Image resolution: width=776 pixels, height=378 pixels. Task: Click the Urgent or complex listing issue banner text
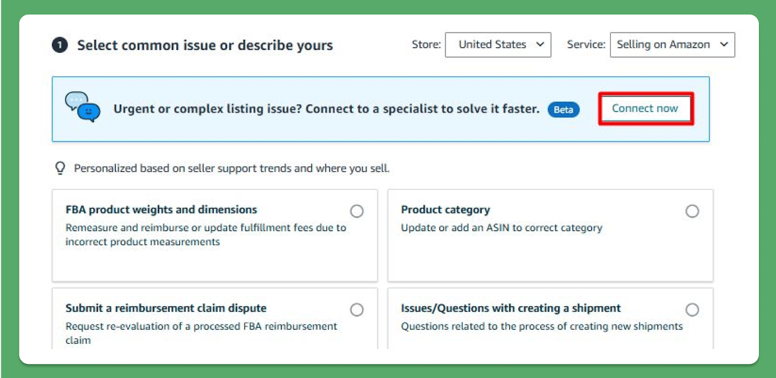(x=326, y=109)
